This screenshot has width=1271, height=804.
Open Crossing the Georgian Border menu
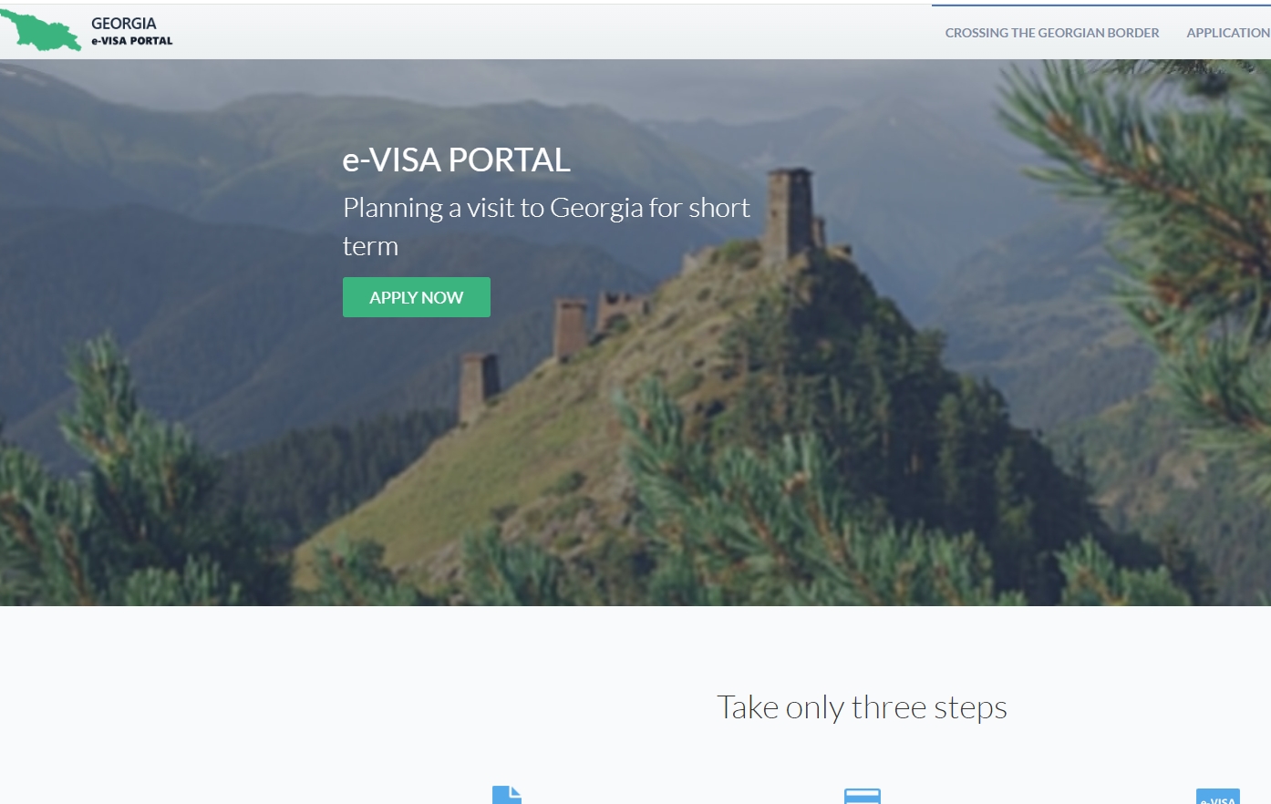click(1052, 33)
